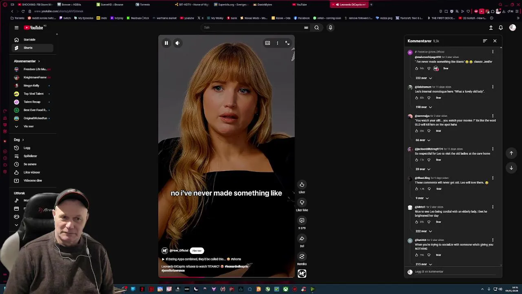522x294 pixels.
Task: Expand 222 svar under the pinned comment
Action: [424, 78]
